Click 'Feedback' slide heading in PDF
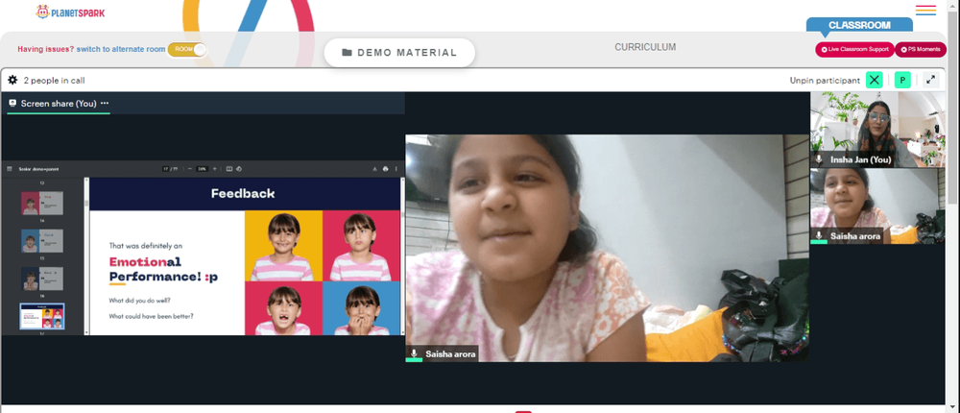The height and width of the screenshot is (413, 960). (x=243, y=194)
